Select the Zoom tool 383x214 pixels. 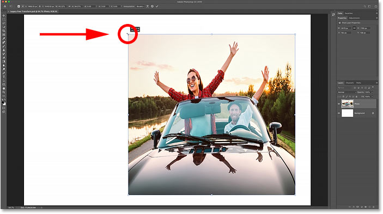4,92
